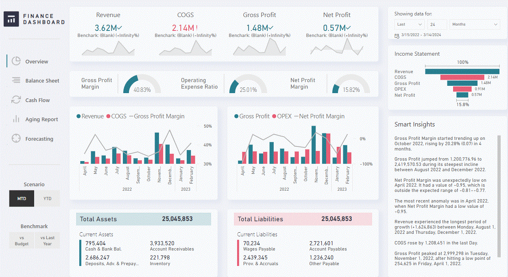508x277 pixels.
Task: Click the 3/15/2022 - 3/14/2024 date range
Action: click(x=421, y=36)
